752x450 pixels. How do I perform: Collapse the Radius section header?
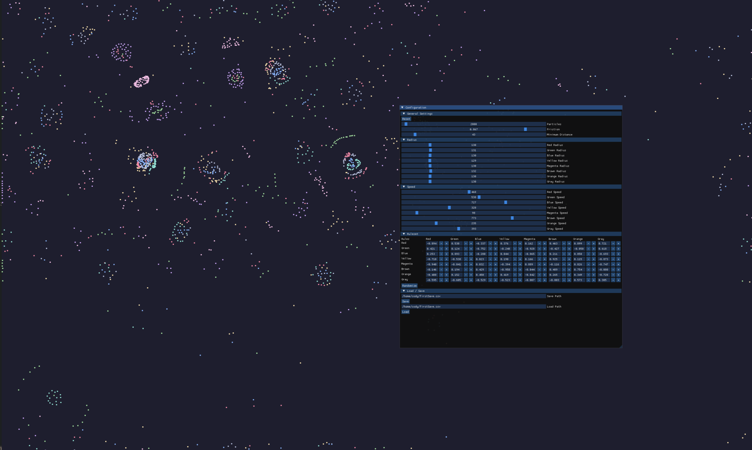[x=404, y=140]
